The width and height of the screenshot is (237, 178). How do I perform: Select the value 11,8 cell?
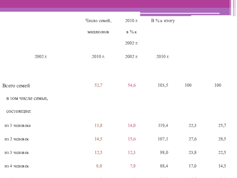click(98, 125)
